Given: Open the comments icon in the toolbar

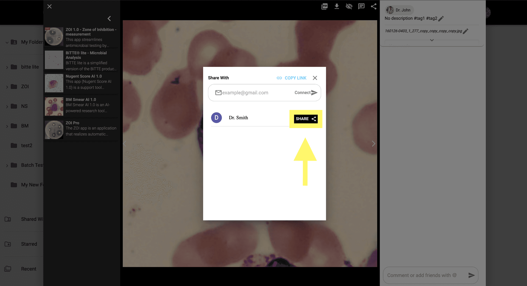Looking at the screenshot, I should click(x=361, y=6).
